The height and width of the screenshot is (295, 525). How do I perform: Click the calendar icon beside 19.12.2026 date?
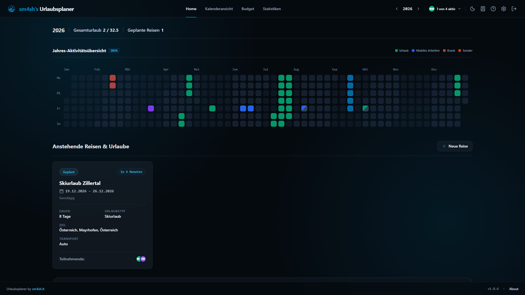point(62,191)
